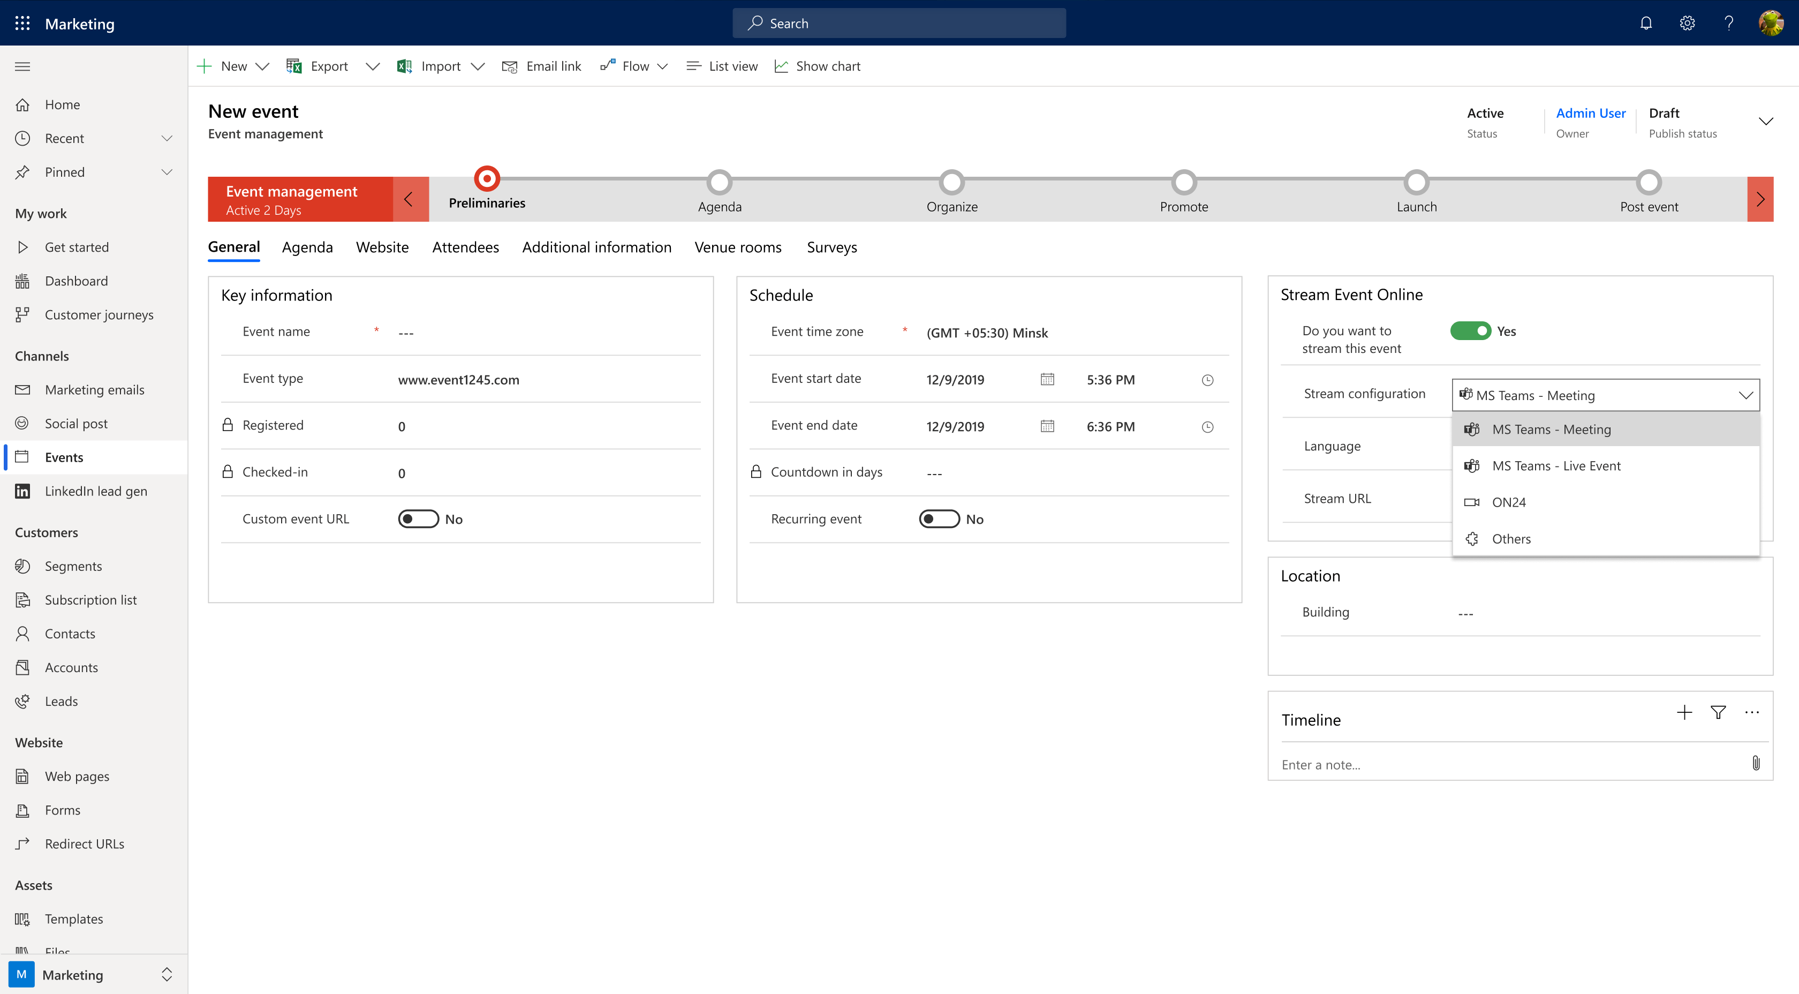Image resolution: width=1799 pixels, height=994 pixels.
Task: Click the List view button
Action: point(722,66)
